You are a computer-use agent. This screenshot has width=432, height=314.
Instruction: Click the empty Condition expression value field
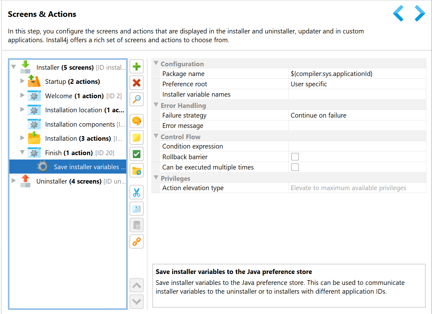[x=357, y=146]
